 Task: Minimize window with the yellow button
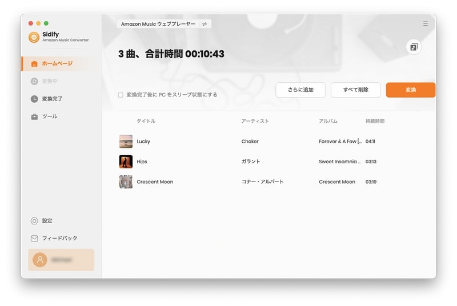(38, 23)
